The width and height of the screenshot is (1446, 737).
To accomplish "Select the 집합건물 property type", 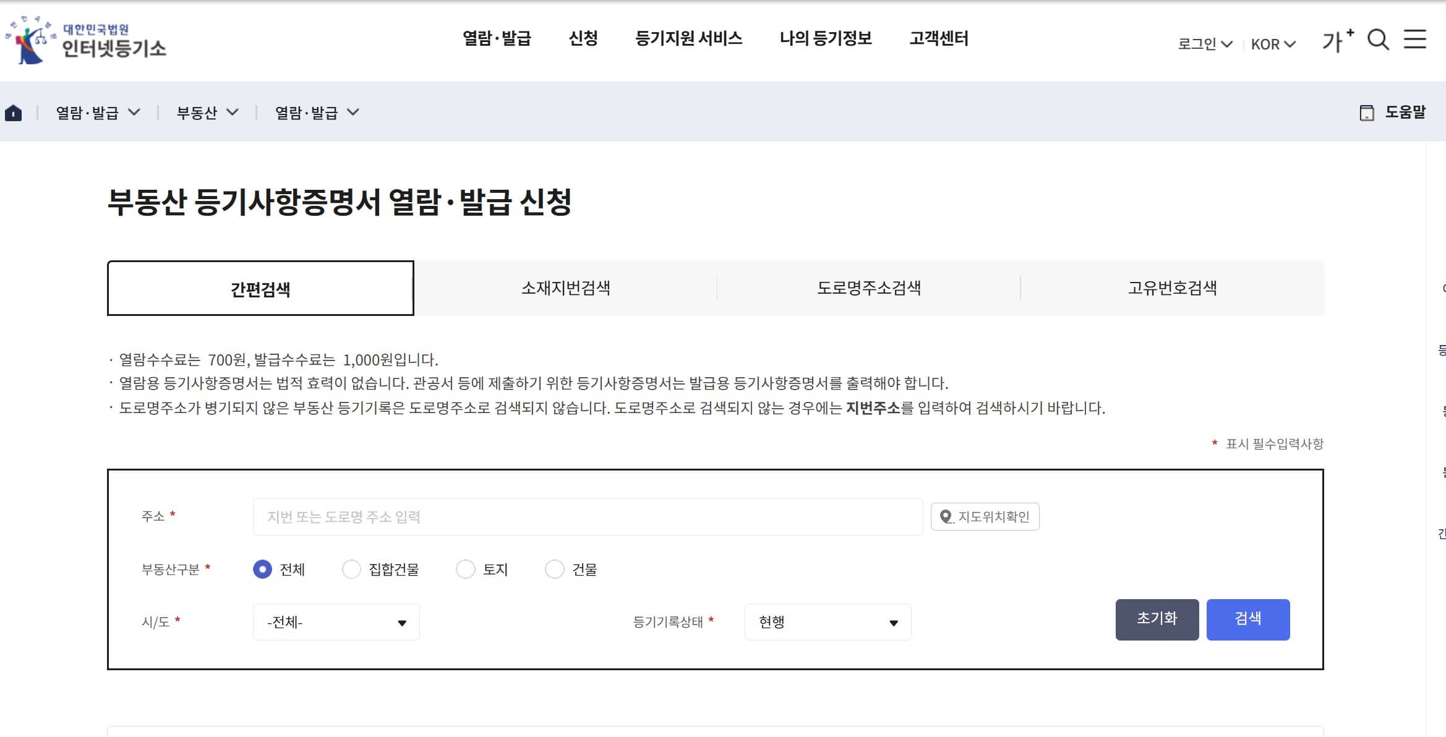I will point(351,569).
